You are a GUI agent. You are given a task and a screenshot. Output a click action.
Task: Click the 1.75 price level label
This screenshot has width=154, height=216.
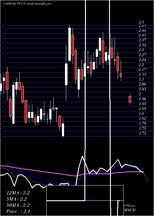click(142, 128)
